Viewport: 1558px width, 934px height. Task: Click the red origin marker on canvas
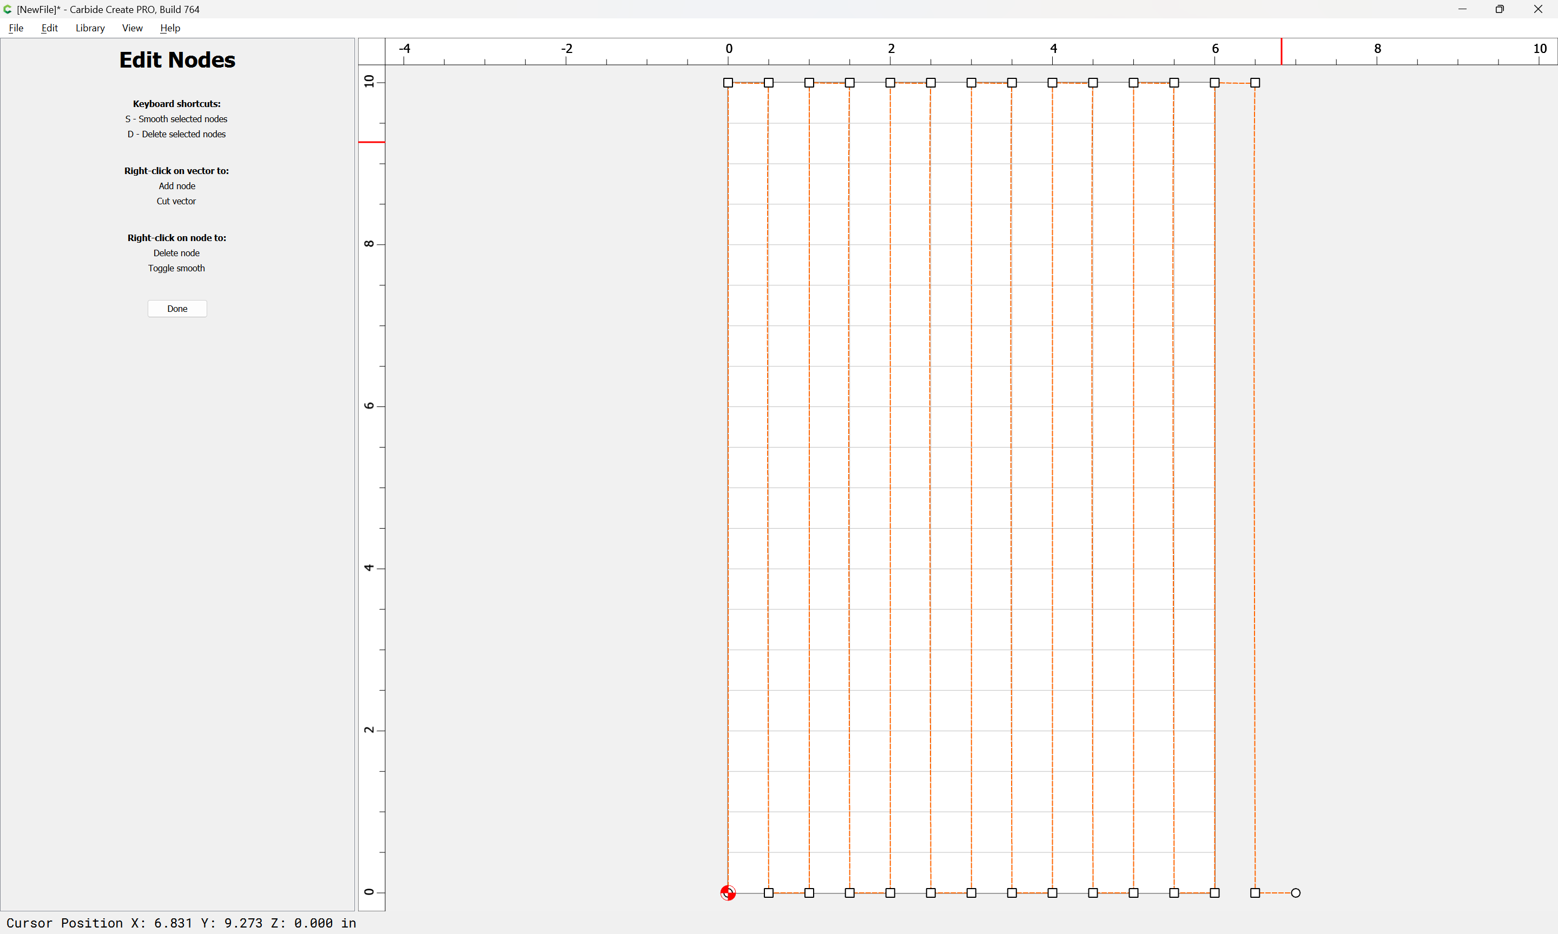pos(728,892)
